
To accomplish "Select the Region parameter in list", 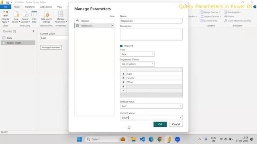I will (94, 21).
